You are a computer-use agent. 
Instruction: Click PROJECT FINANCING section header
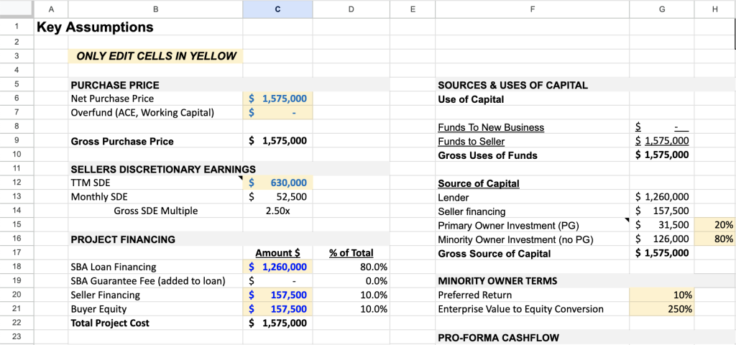(122, 239)
